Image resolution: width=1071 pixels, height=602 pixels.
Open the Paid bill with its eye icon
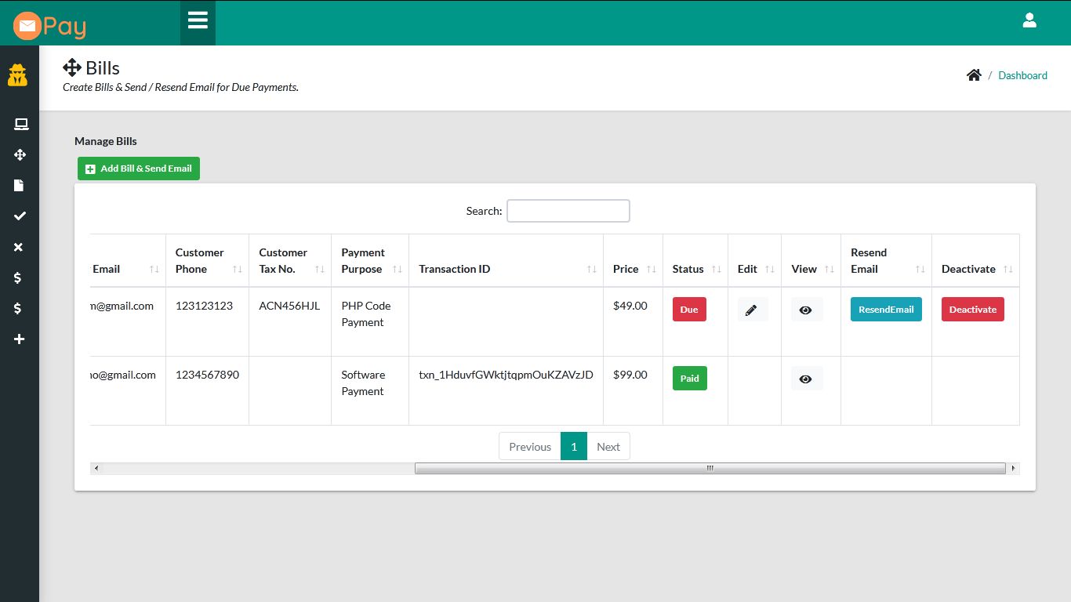pyautogui.click(x=805, y=379)
